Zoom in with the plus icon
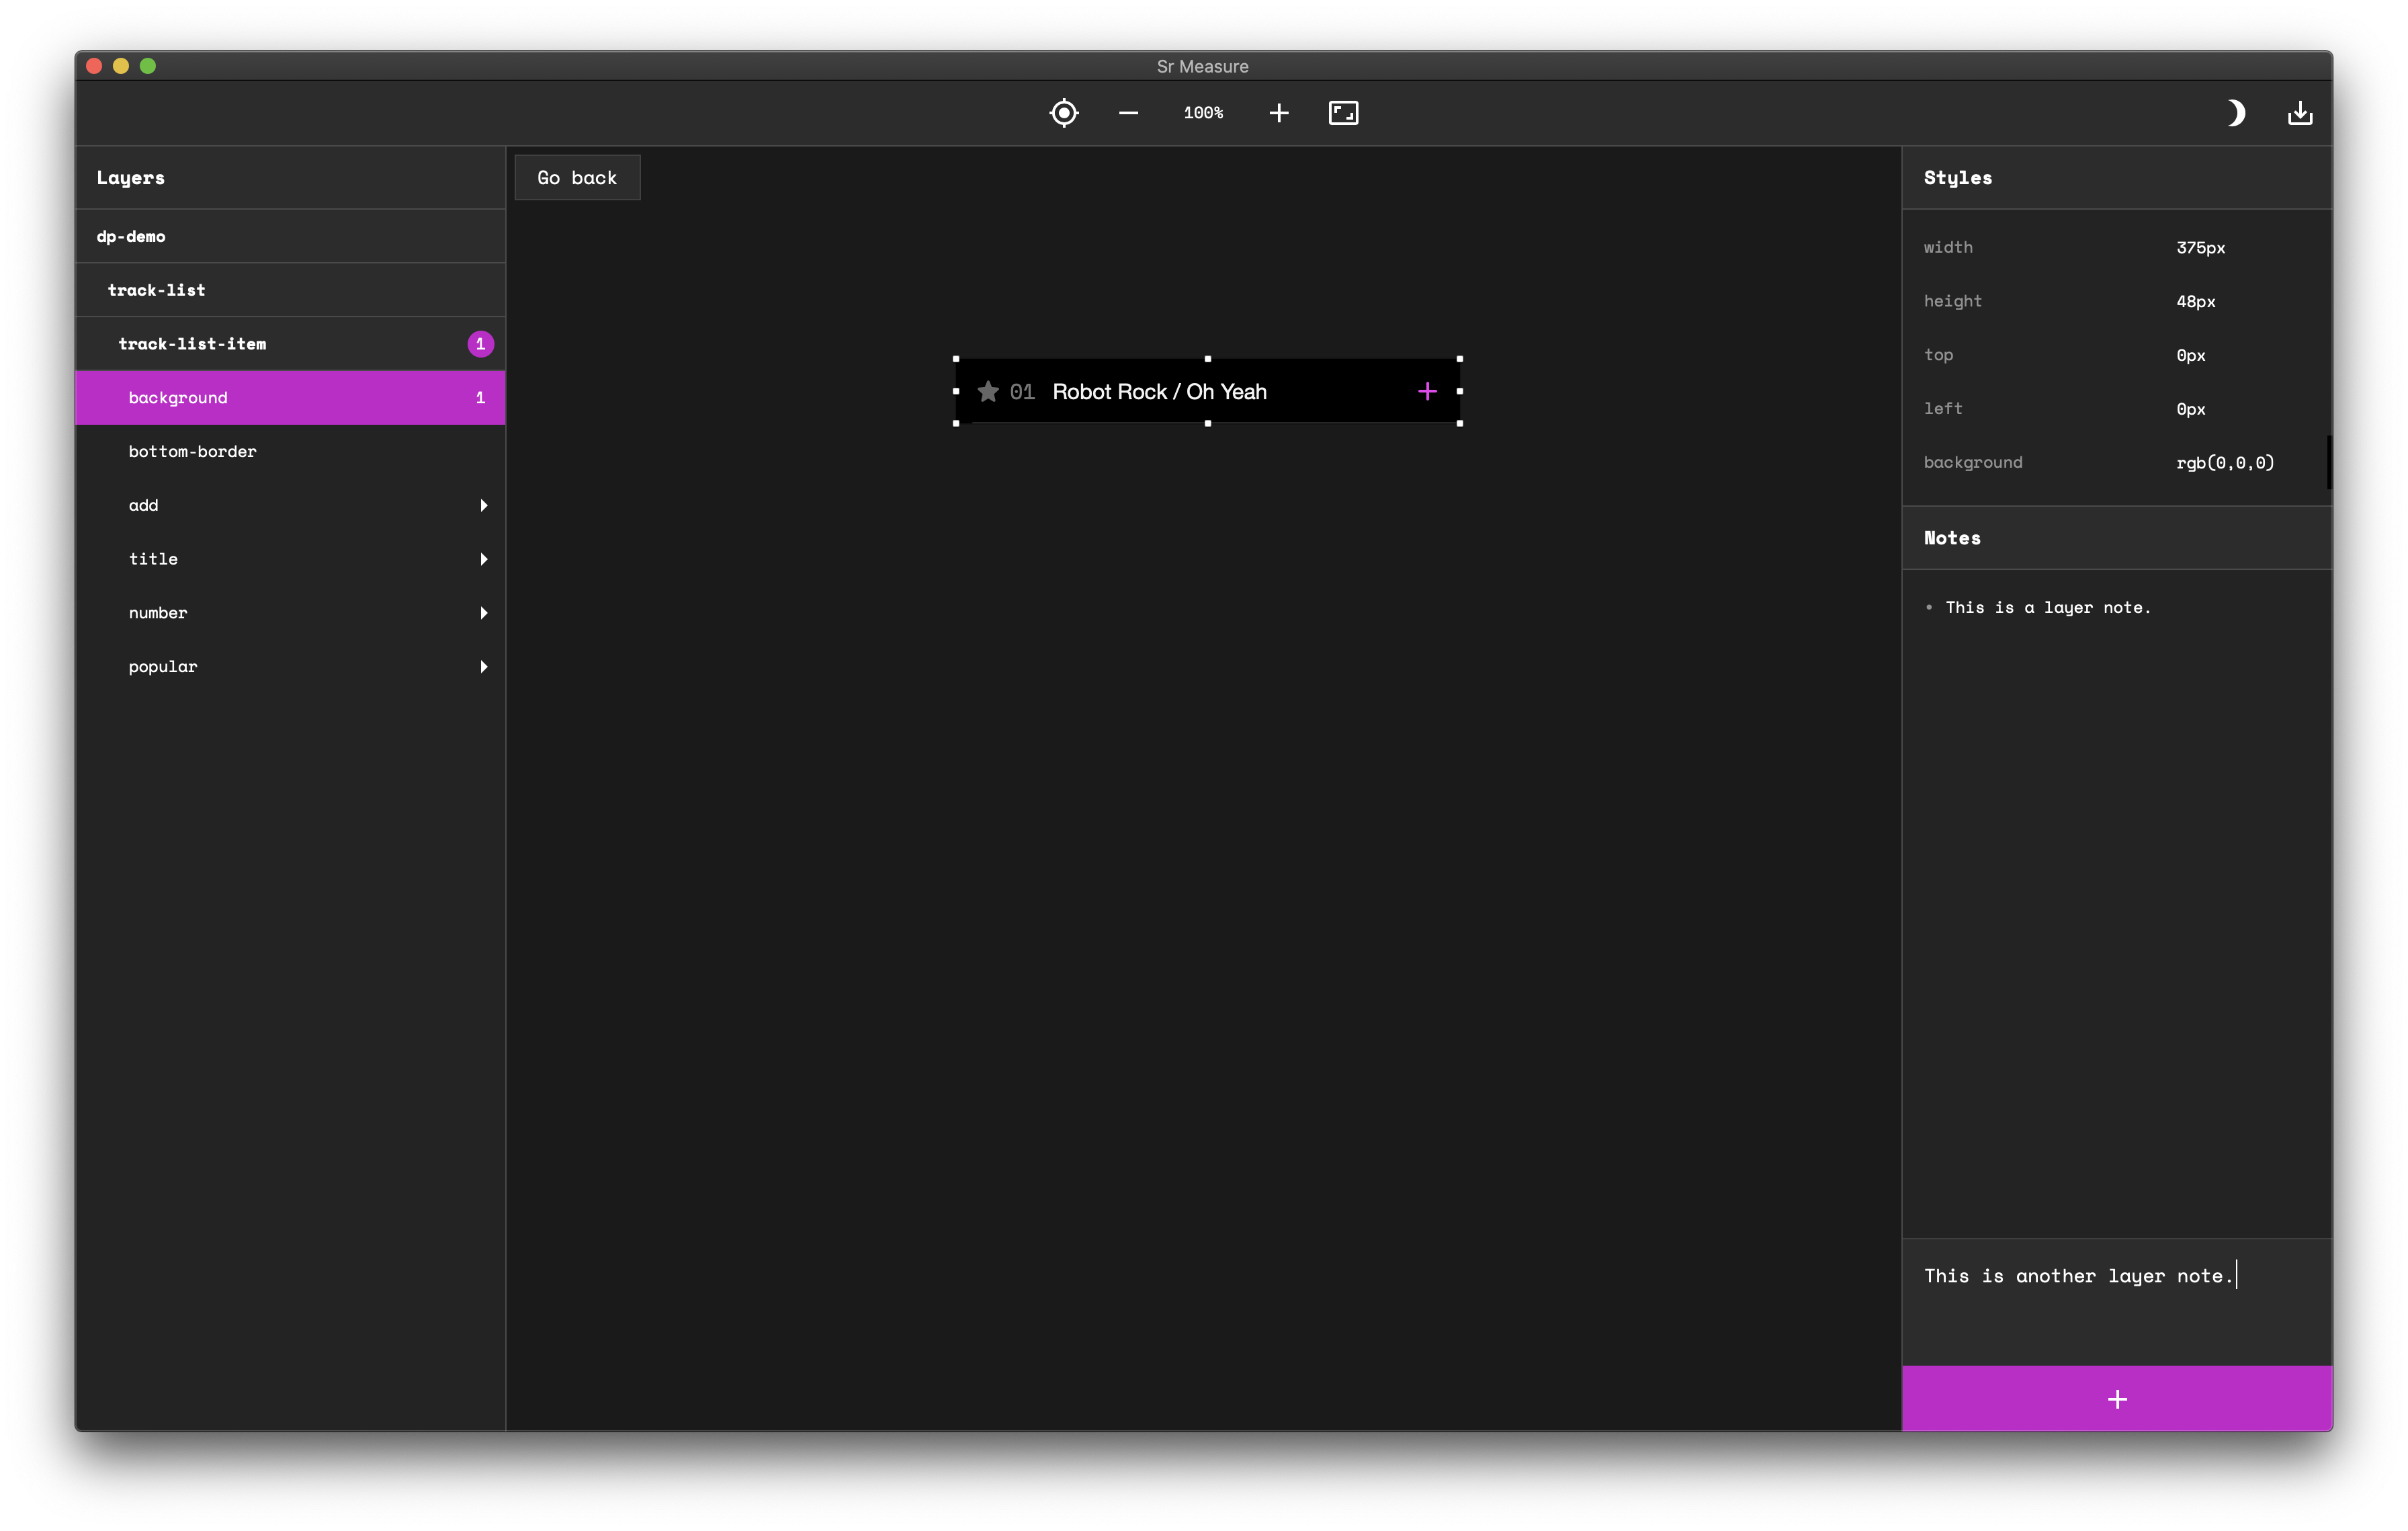This screenshot has height=1531, width=2408. [1278, 113]
